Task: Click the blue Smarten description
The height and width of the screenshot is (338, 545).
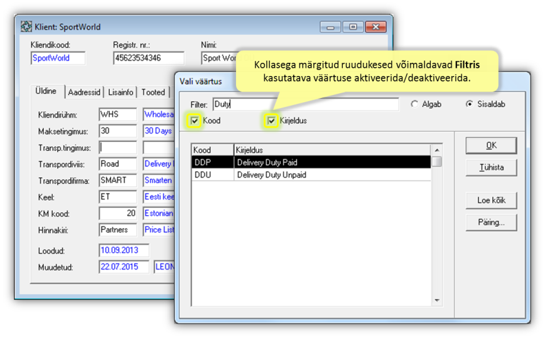Action: (158, 180)
